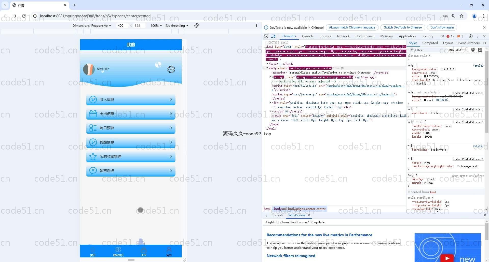Click the height input showing 858

(139, 25)
